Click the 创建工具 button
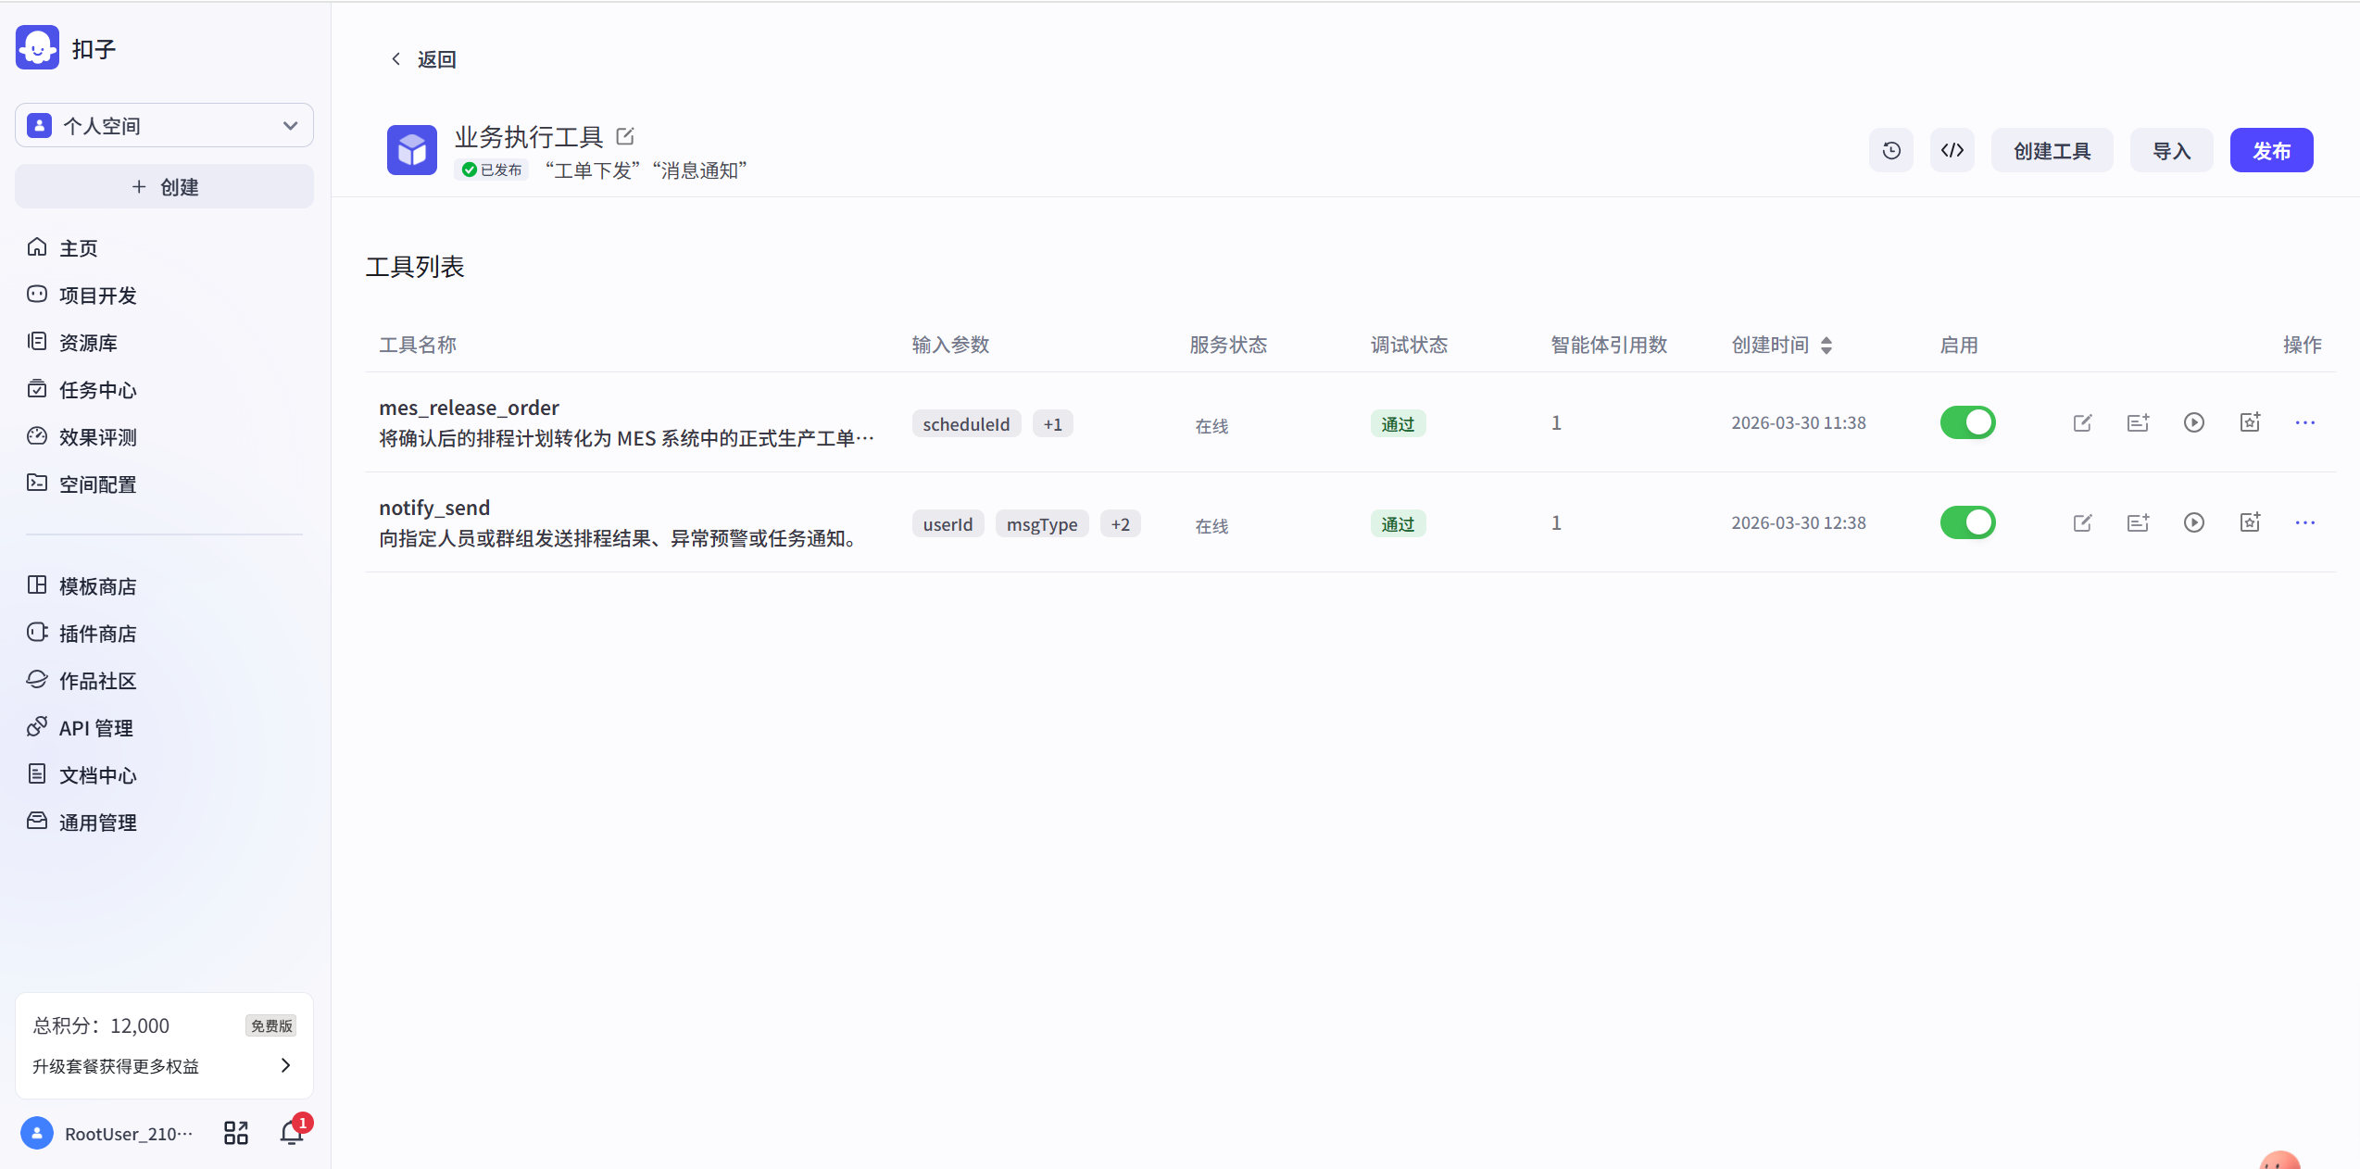The width and height of the screenshot is (2360, 1169). (2052, 150)
